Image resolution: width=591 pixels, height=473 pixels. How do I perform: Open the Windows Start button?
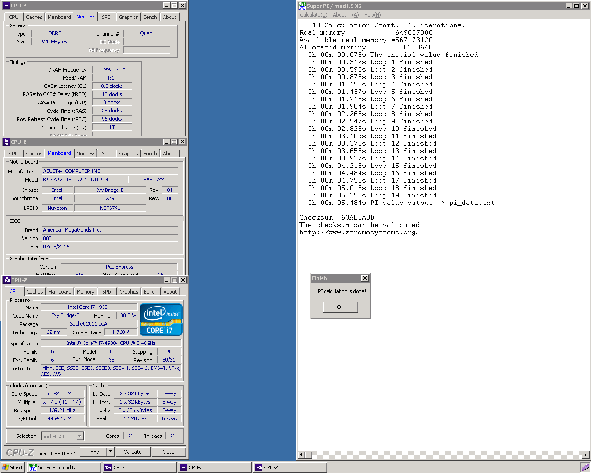click(13, 467)
